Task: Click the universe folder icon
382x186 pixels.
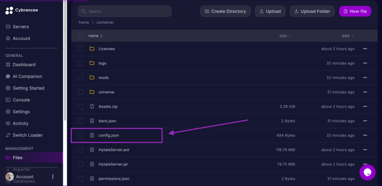Action: [92, 92]
